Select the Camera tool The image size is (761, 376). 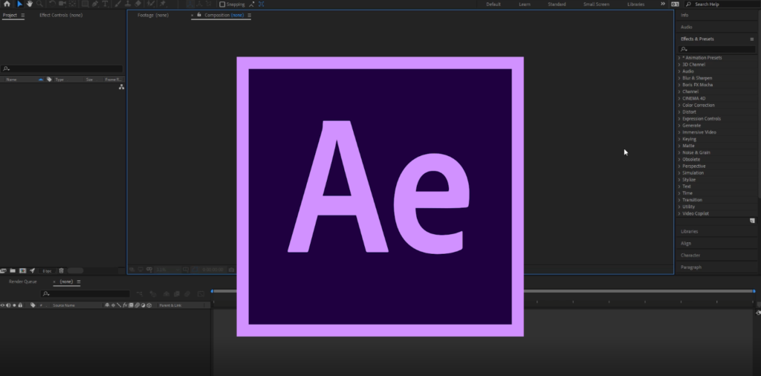pyautogui.click(x=62, y=4)
